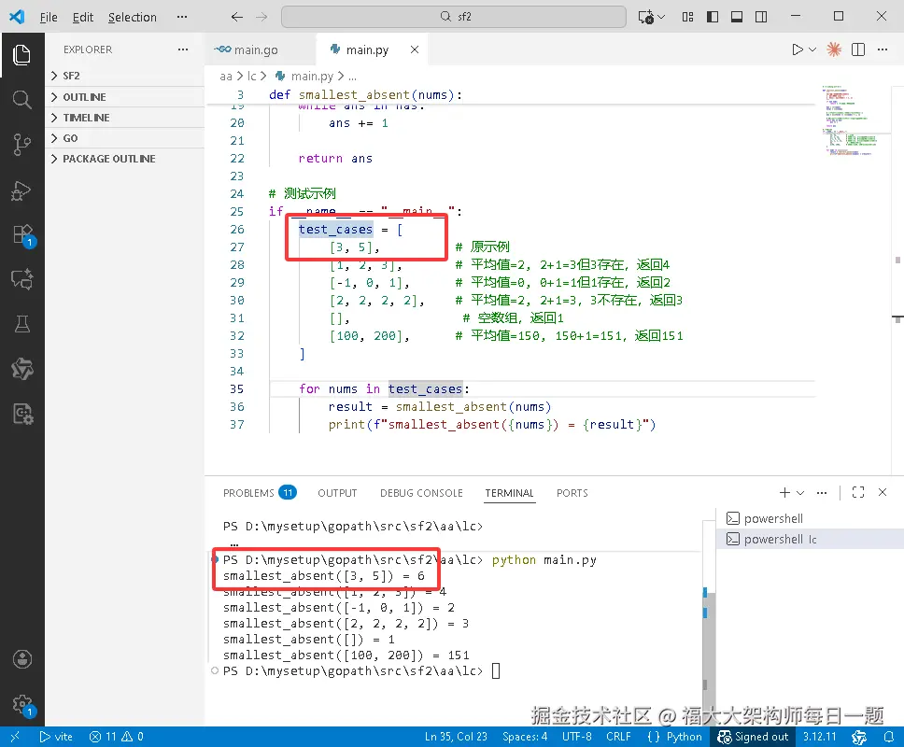Open Customize Layout icon

687,17
